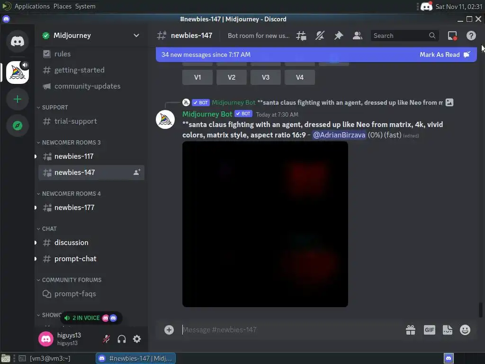Toggle the member list icon
The image size is (485, 364).
[358, 36]
